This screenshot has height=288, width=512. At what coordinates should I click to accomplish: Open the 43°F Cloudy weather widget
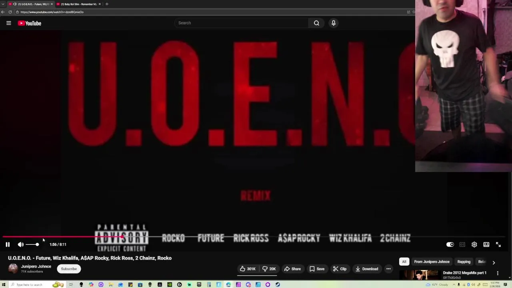pos(437,285)
